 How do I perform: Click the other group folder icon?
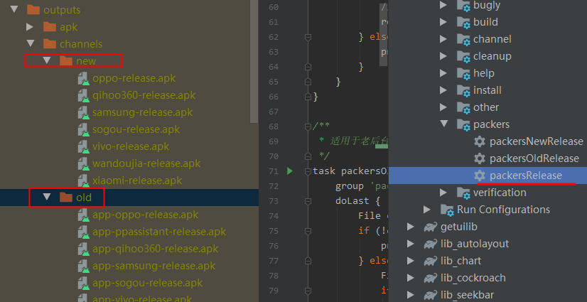point(463,108)
